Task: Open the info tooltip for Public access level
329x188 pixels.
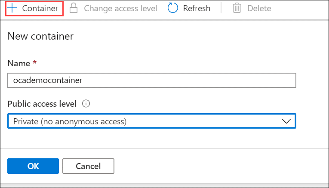Action: [86, 104]
